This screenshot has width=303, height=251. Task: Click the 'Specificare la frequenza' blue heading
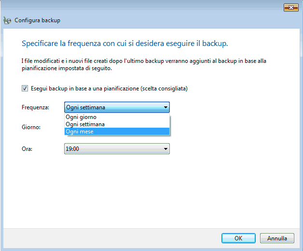pos(124,44)
